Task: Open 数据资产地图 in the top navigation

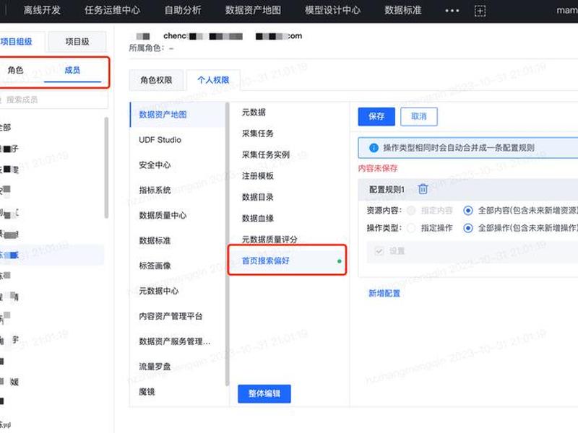Action: click(254, 10)
